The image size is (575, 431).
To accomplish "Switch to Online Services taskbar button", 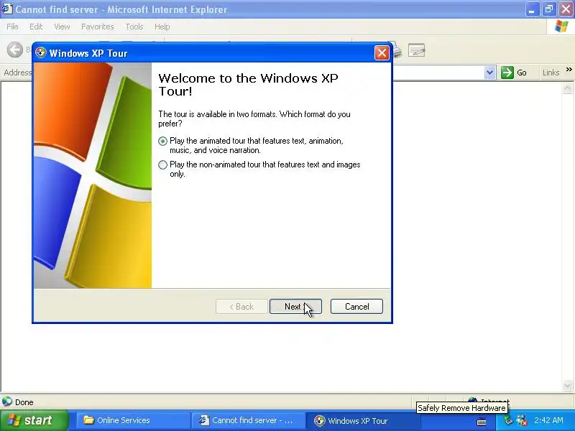I will pyautogui.click(x=133, y=420).
